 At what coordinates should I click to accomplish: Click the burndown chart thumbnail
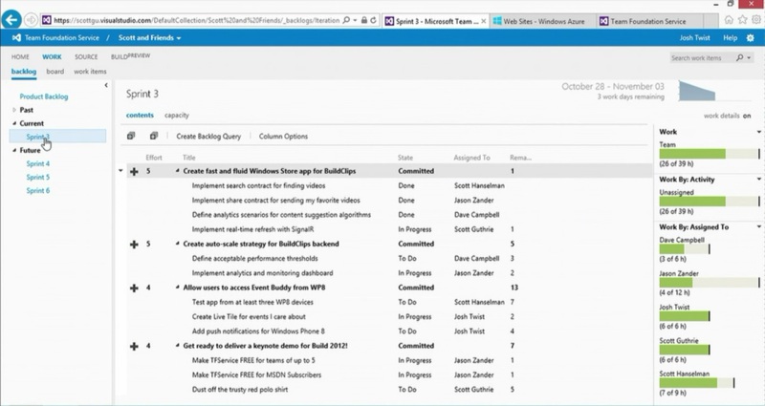tap(697, 91)
